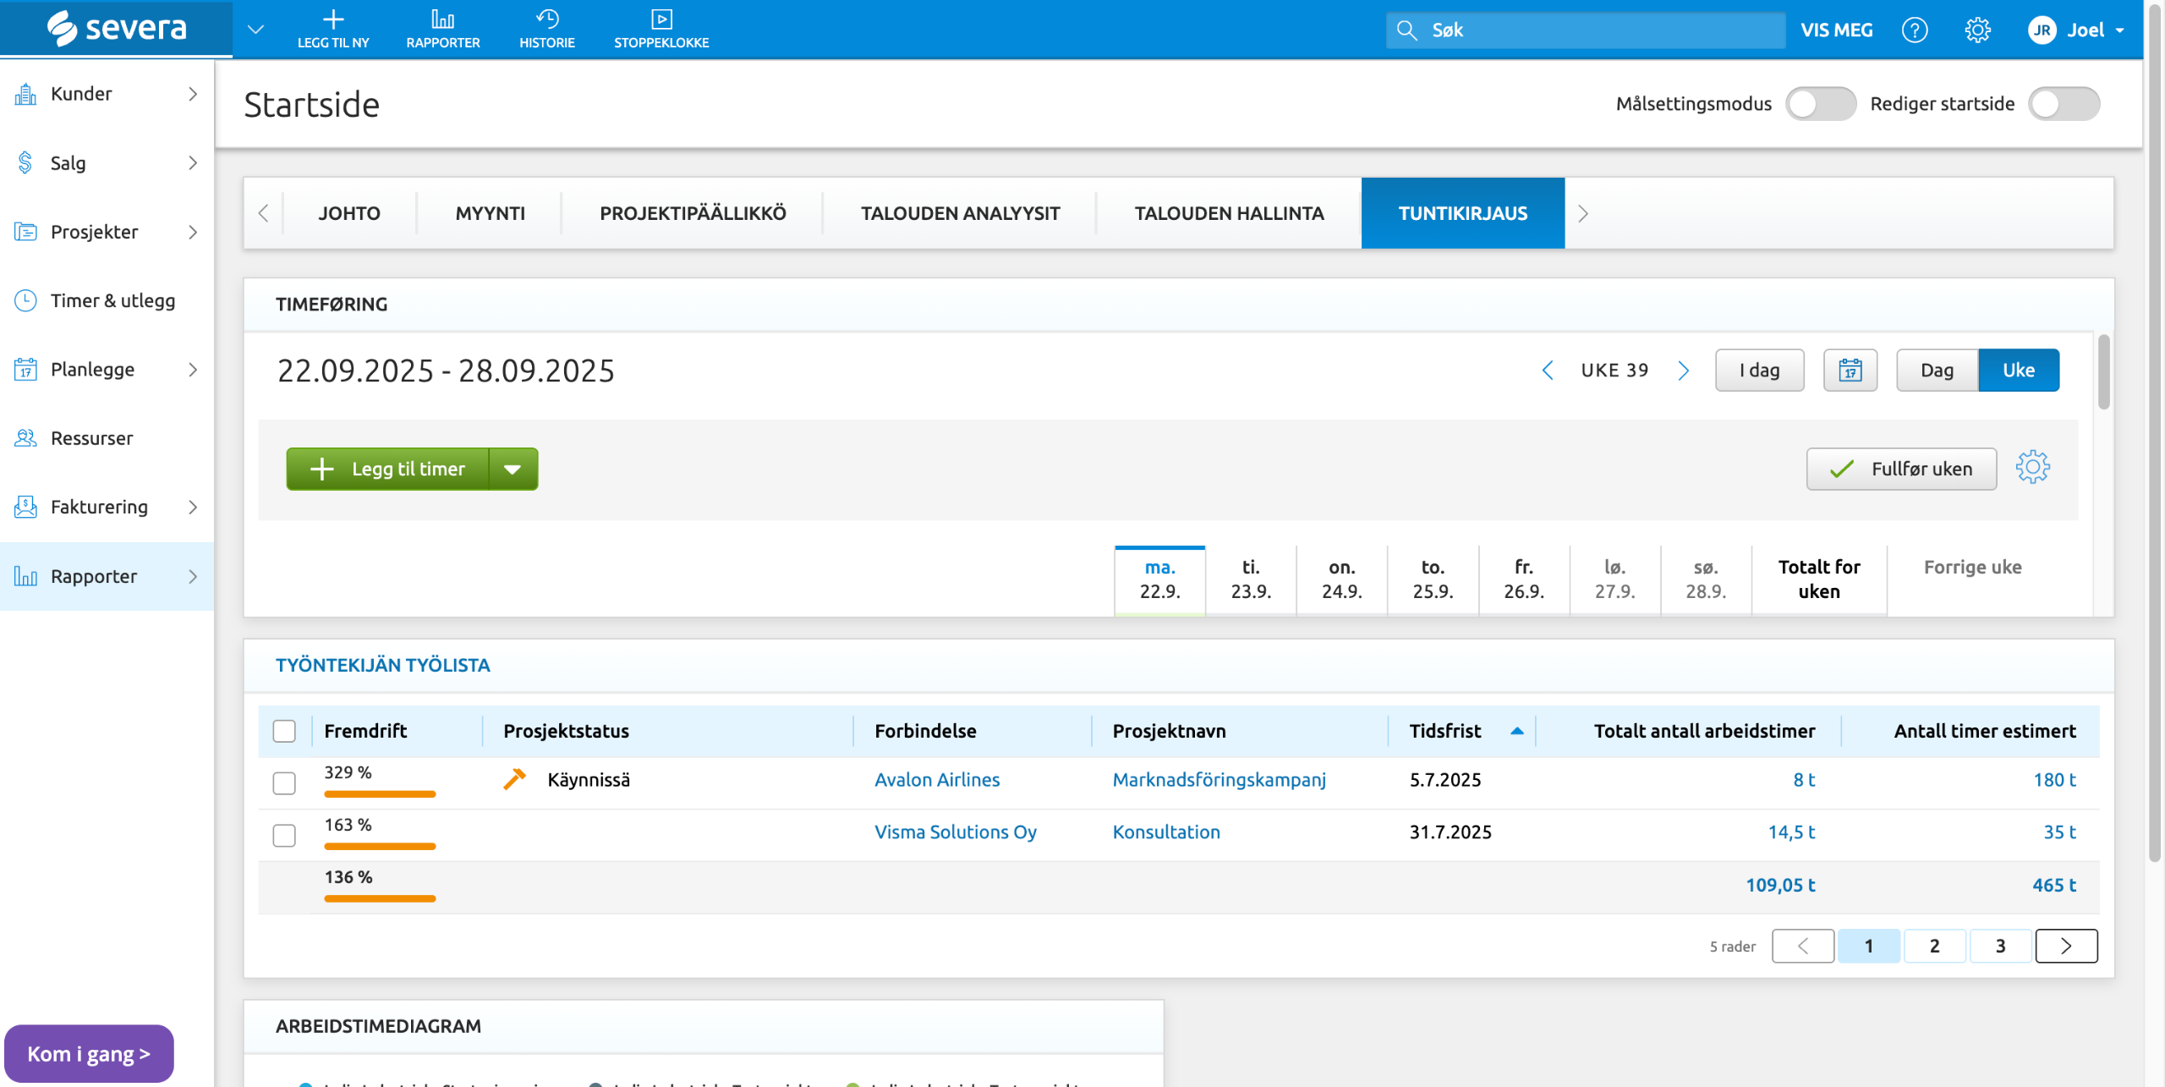
Task: Select the MYYNTI tab
Action: click(x=490, y=213)
